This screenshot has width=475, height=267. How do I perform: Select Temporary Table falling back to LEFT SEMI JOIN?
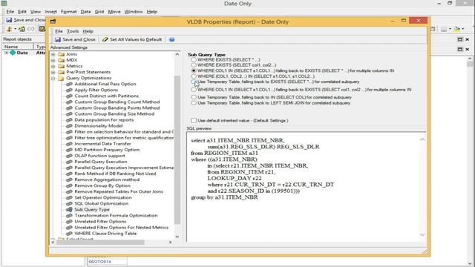194,103
